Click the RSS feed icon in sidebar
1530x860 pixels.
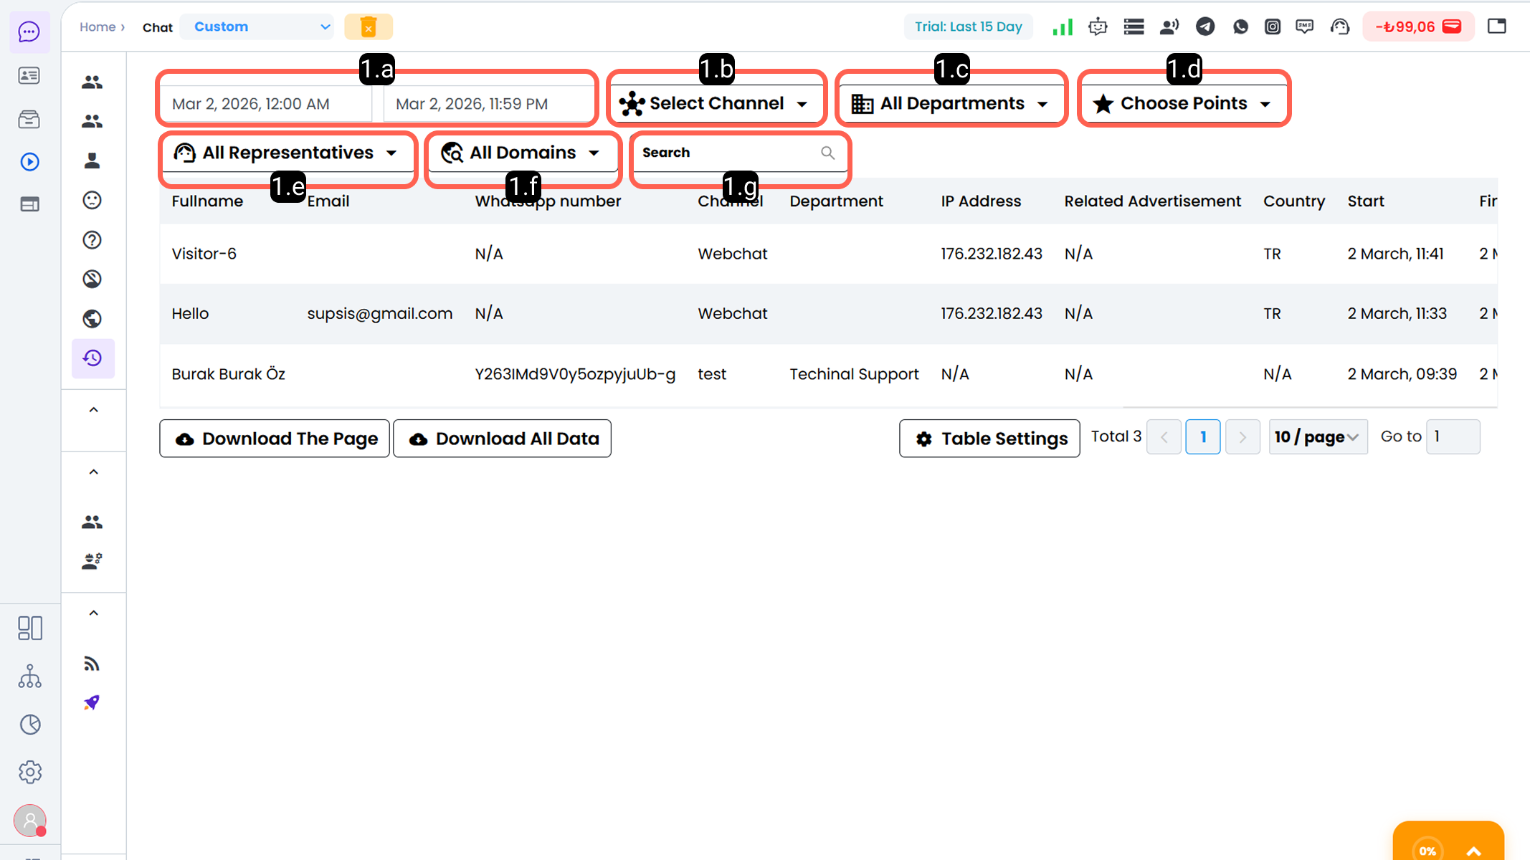tap(92, 664)
